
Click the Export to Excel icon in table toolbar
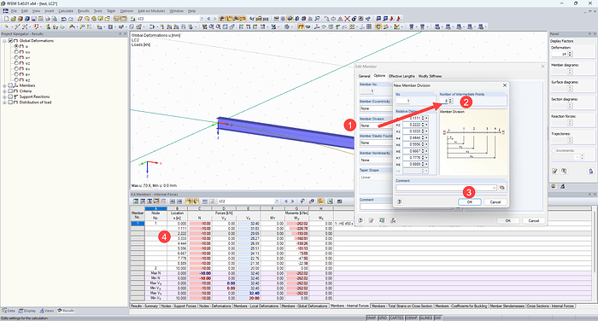(330, 201)
